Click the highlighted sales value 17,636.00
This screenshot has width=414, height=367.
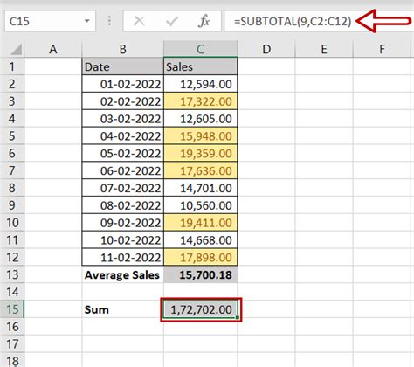(201, 170)
